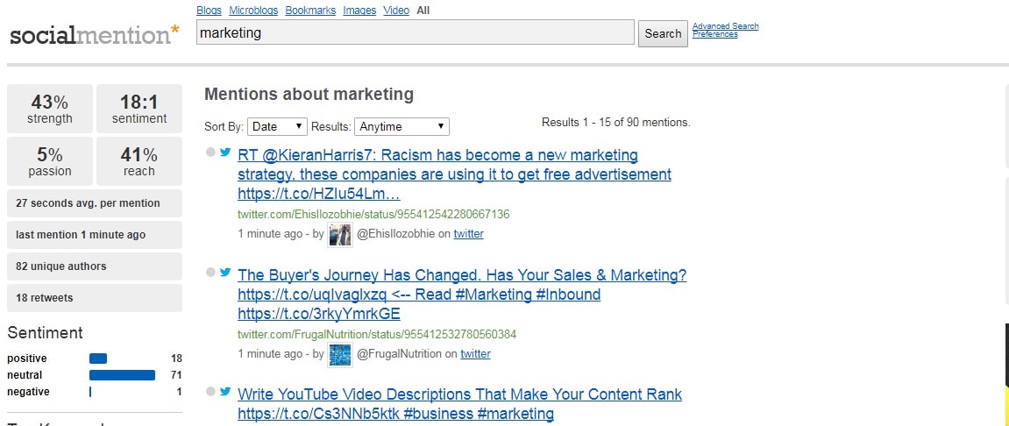Click grey sentiment dot beside KieranHarris7 retweet

pyautogui.click(x=210, y=153)
